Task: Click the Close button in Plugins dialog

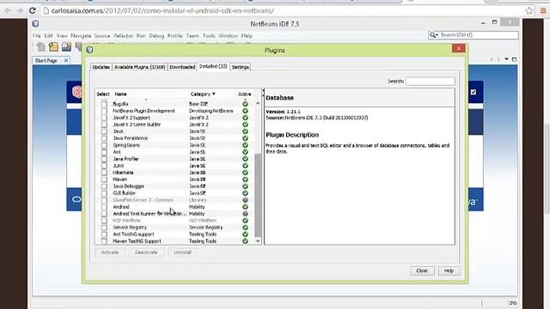Action: point(422,270)
